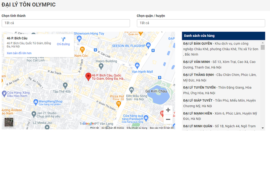The image size is (270, 174).
Task: Click the Vạn Hạnh Mall shop marker
Action: (137, 66)
